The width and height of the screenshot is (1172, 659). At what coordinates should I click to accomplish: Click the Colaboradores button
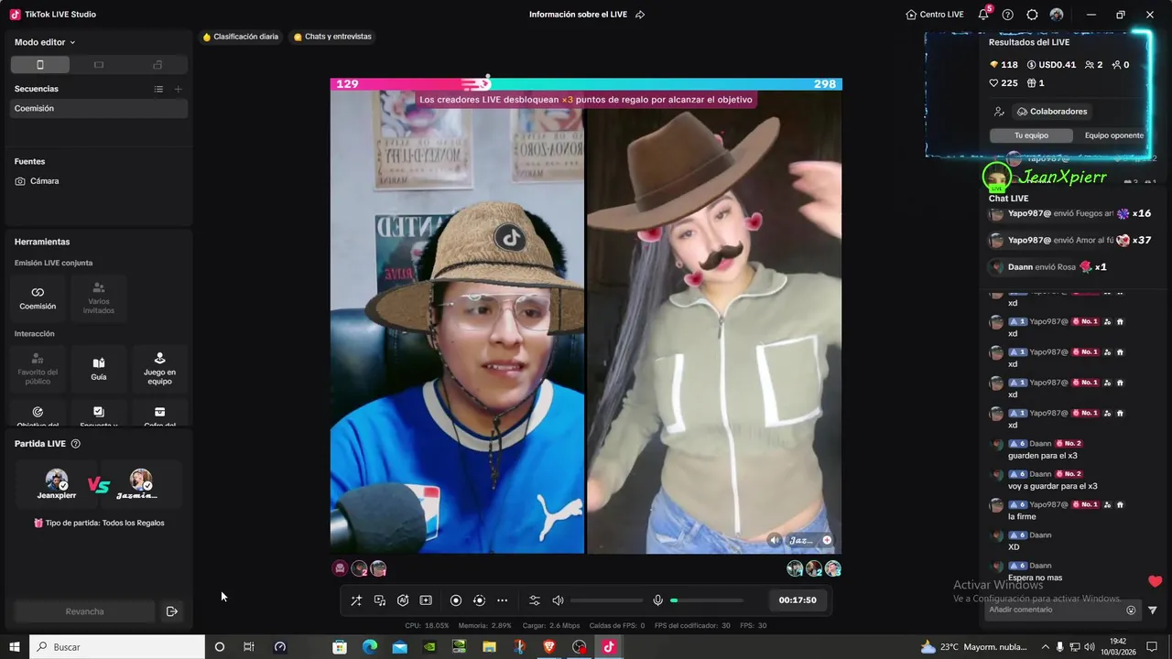pos(1052,112)
